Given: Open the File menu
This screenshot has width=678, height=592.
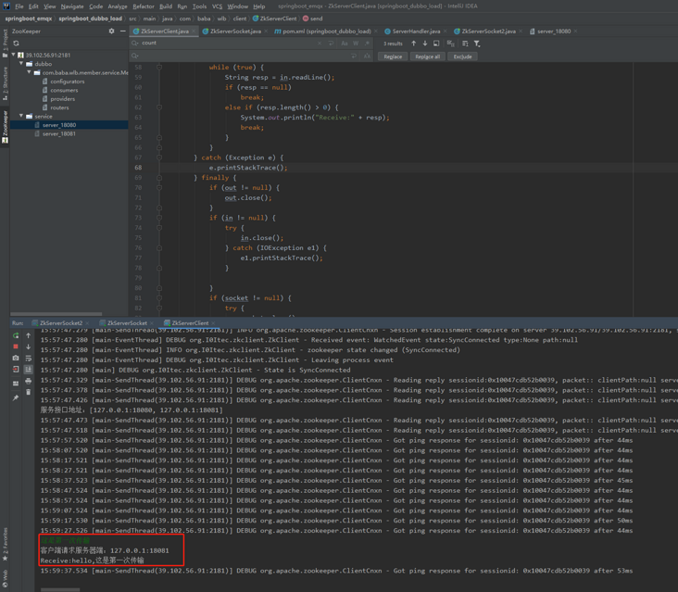Looking at the screenshot, I should (19, 6).
